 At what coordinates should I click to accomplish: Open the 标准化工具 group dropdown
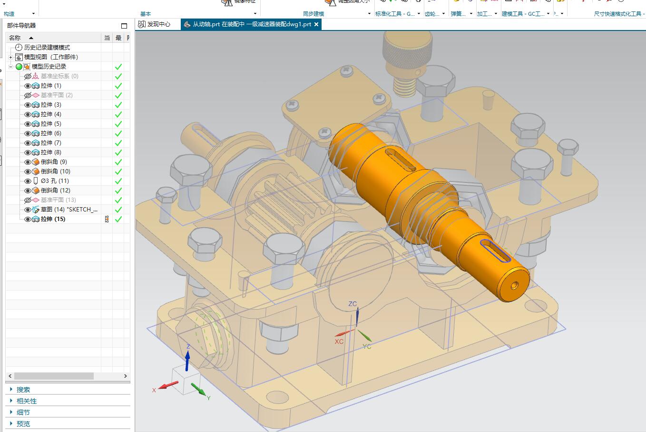tap(419, 14)
